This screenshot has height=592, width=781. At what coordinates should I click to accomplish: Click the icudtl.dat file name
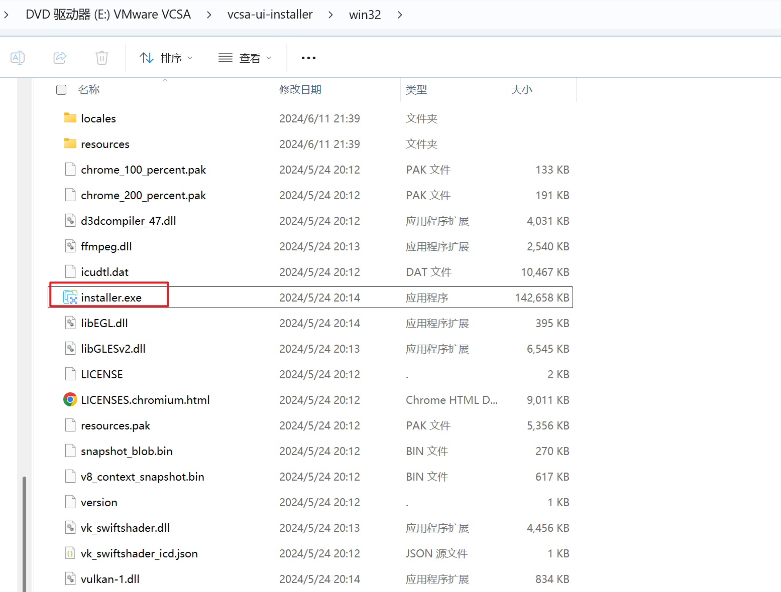click(105, 272)
